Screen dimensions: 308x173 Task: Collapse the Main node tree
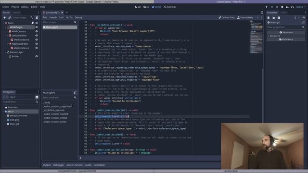(x=4, y=23)
